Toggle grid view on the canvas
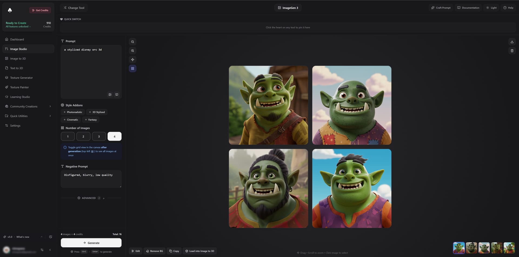The width and height of the screenshot is (519, 257). coord(132,68)
